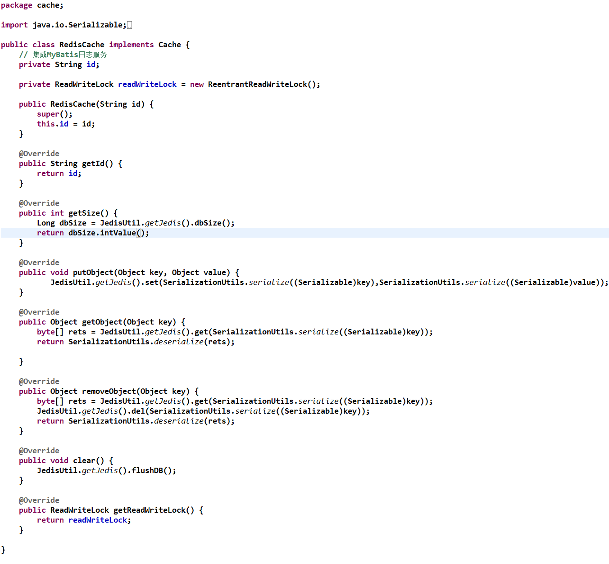This screenshot has width=609, height=564.
Task: Select the class name 'RedisCache' in class declaration
Action: [82, 45]
